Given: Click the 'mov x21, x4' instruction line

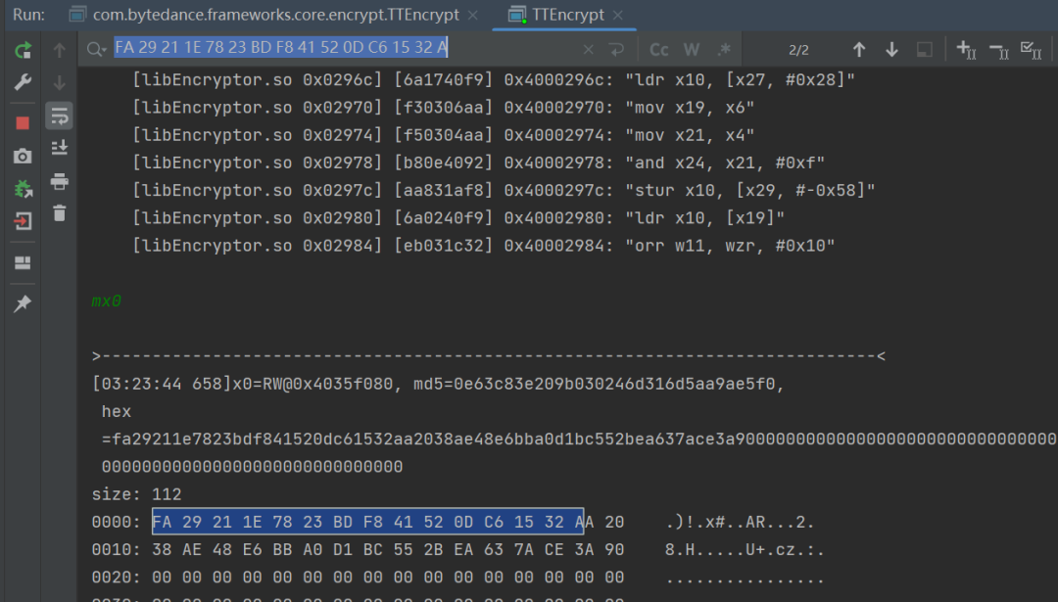Looking at the screenshot, I should tap(444, 135).
